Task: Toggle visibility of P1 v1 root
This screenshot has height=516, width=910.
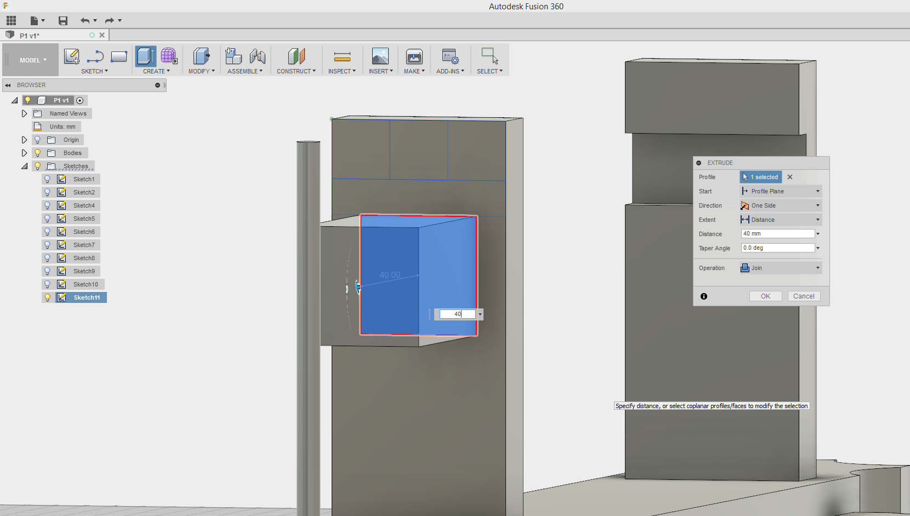Action: pos(27,100)
